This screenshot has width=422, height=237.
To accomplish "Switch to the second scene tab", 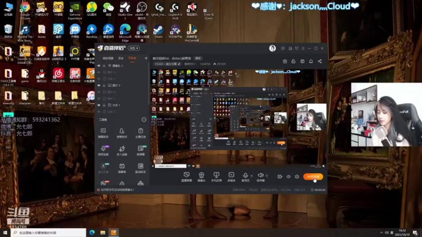I will click(x=121, y=58).
